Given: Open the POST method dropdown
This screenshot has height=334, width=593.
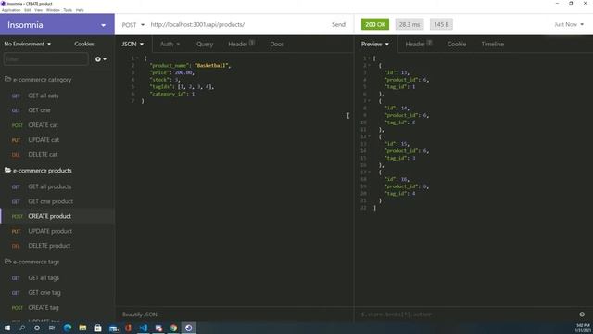Looking at the screenshot, I should (133, 25).
